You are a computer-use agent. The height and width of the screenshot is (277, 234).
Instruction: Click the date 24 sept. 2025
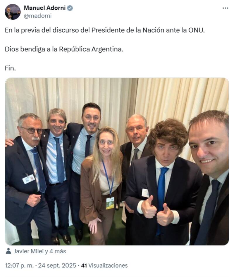coord(57,266)
